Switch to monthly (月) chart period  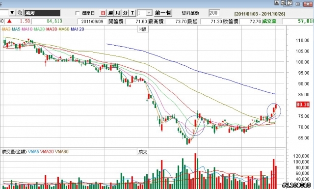(118, 13)
